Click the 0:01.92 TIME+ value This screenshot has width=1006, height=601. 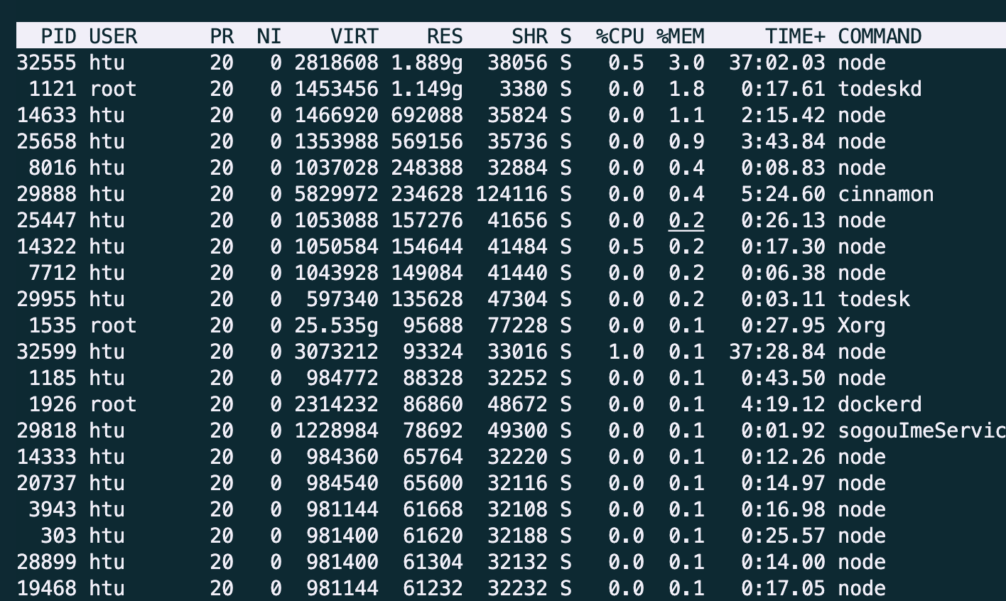click(x=784, y=431)
